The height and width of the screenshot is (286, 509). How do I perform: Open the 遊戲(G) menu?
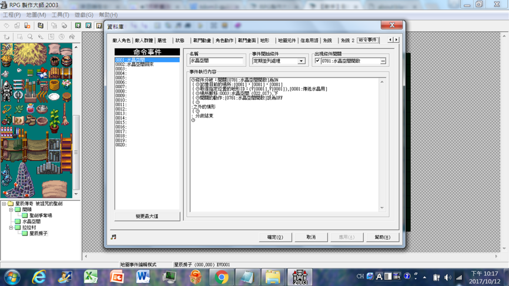(x=84, y=15)
